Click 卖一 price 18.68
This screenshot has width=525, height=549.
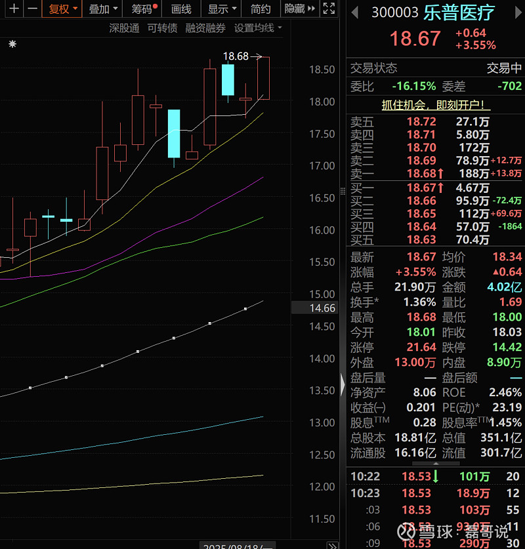click(421, 173)
